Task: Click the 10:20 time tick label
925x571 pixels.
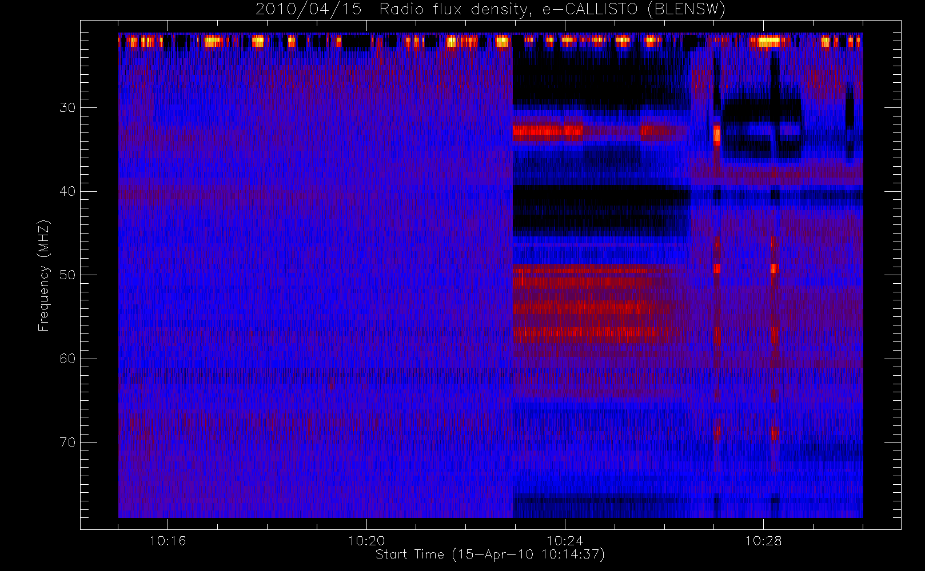Action: (x=366, y=541)
